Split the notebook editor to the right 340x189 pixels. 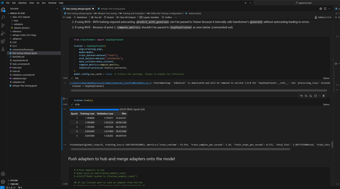tap(325, 9)
